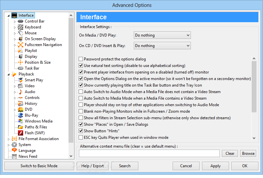Click the Fullscreen Navigation orange arrows icon
The image size is (263, 178).
coord(21,45)
